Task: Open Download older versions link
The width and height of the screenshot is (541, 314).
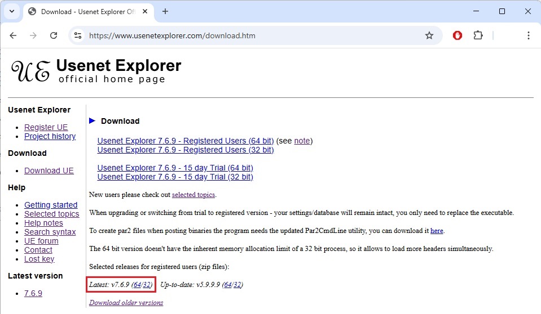Action: (x=126, y=302)
